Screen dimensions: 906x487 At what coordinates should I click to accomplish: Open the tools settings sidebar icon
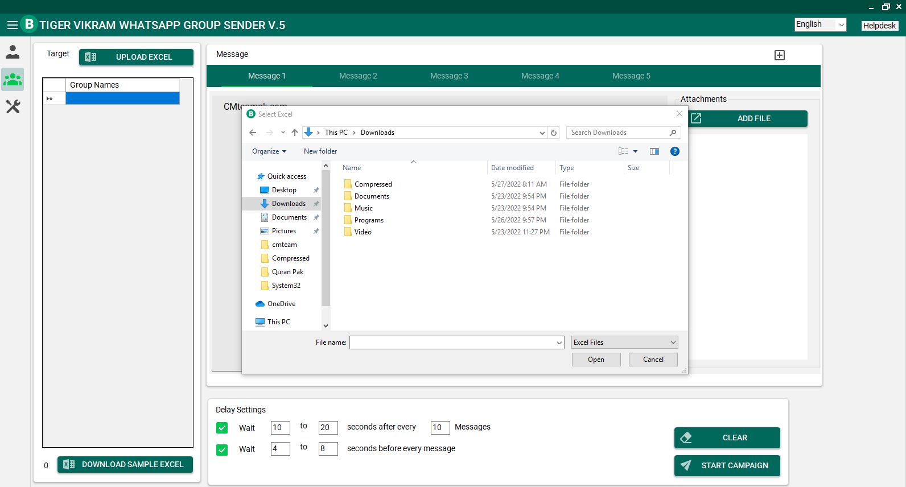(x=13, y=106)
